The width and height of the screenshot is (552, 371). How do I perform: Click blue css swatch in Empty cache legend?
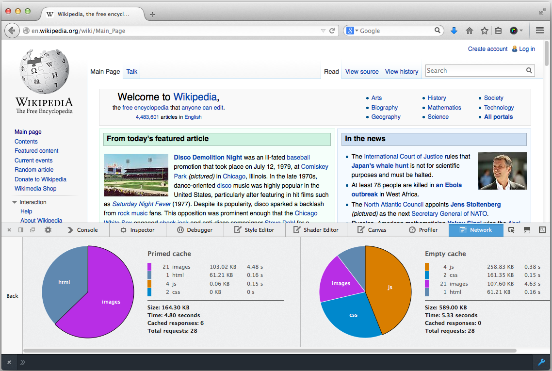[427, 275]
